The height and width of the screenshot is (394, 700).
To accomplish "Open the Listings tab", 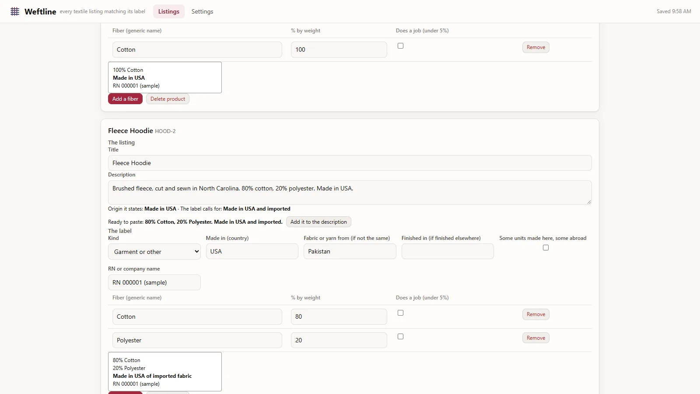I will click(x=169, y=11).
